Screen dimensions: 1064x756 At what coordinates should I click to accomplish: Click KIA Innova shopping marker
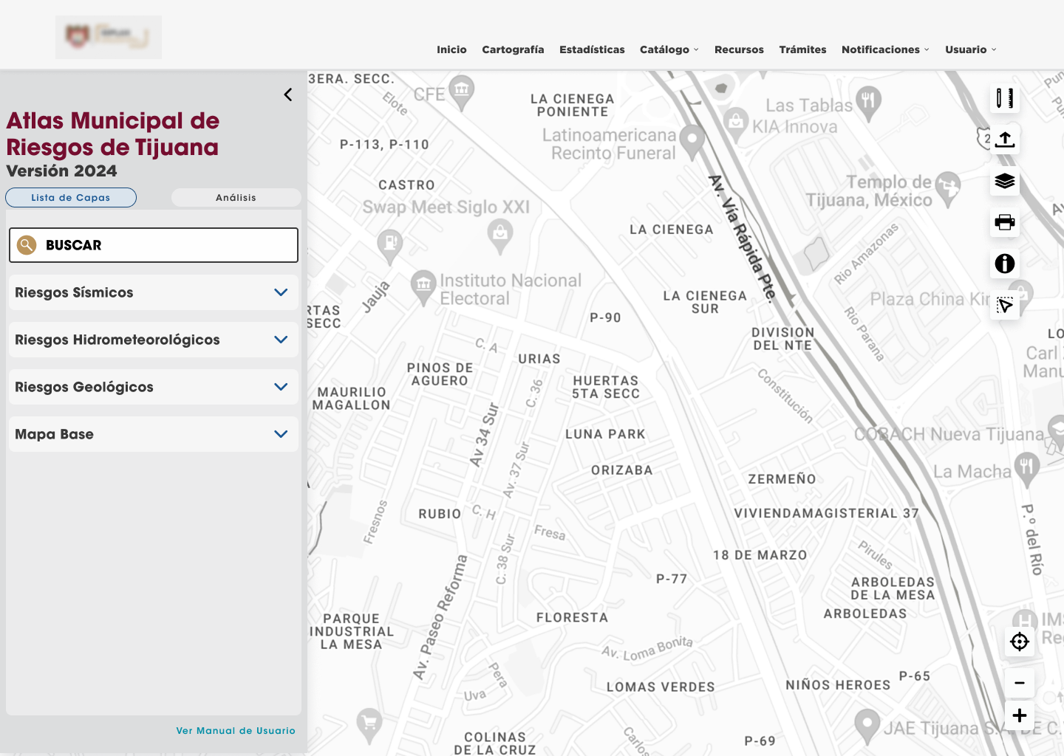click(736, 123)
